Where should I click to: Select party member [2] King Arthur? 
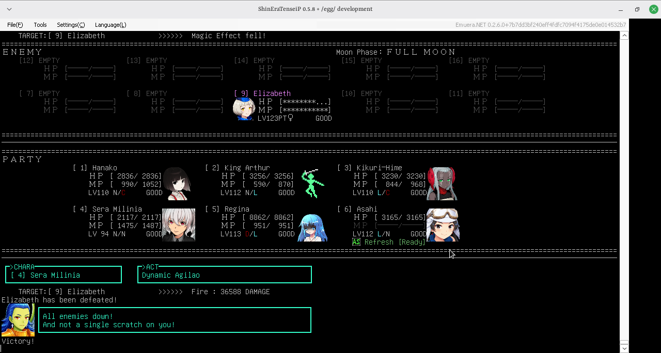pos(238,168)
